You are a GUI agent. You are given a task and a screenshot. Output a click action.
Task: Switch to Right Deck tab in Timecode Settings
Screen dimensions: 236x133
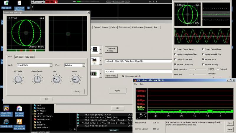pos(29,57)
